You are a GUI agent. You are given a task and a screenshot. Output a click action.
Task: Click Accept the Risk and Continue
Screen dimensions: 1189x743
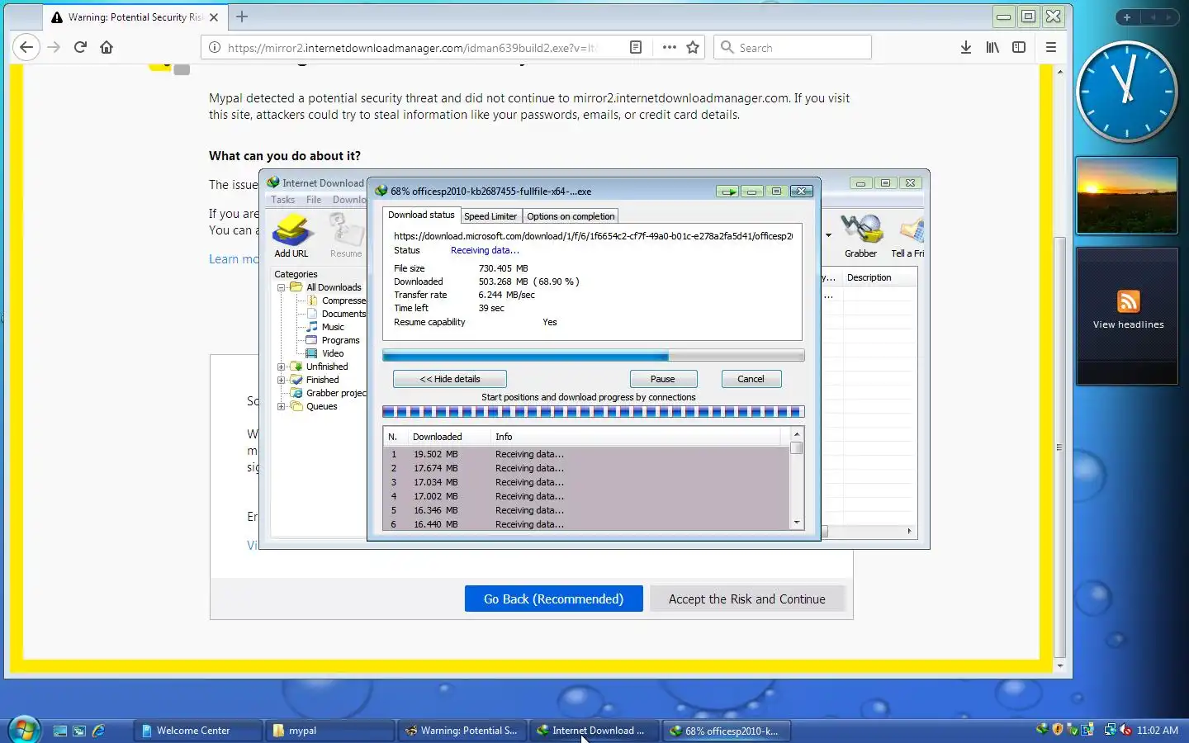[x=746, y=599]
